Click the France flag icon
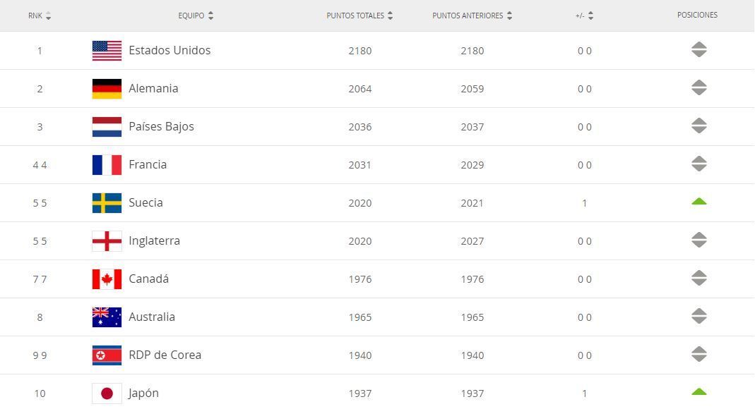 click(107, 165)
